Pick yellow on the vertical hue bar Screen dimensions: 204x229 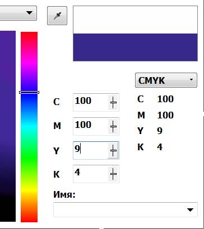29,190
